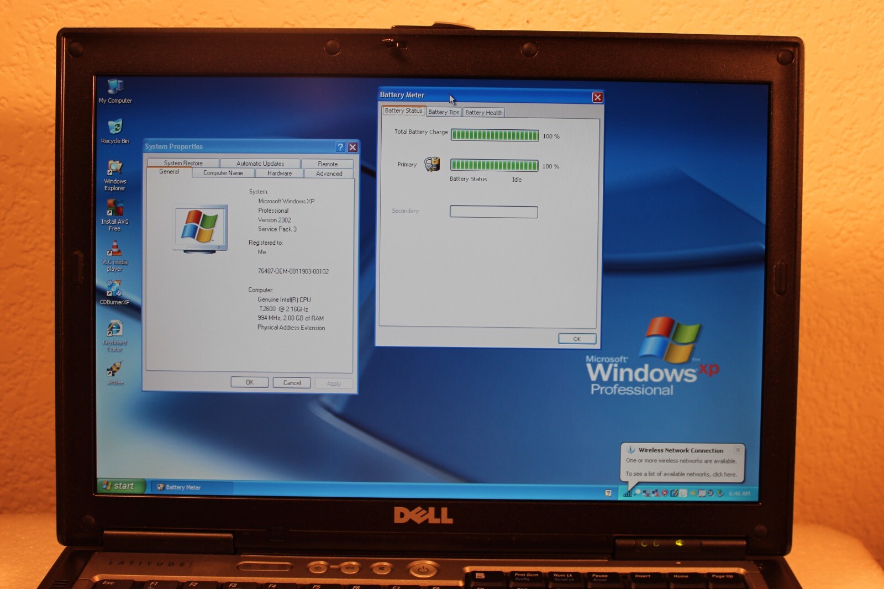Click the primary battery icon in Battery Meter
Image resolution: width=884 pixels, height=589 pixels.
click(x=432, y=164)
